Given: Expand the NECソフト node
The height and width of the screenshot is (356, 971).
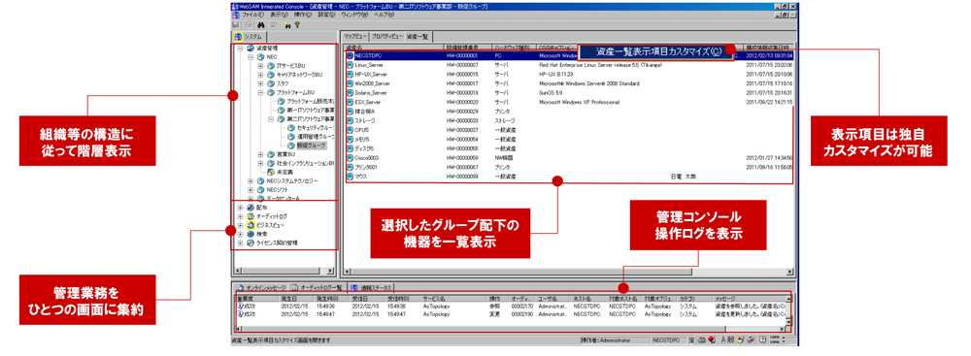Looking at the screenshot, I should pyautogui.click(x=251, y=189).
